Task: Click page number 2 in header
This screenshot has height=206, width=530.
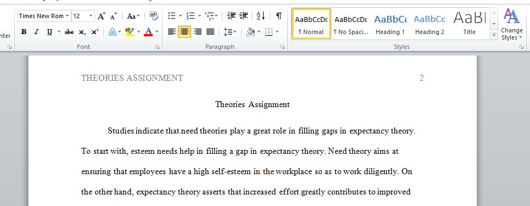Action: [x=421, y=78]
